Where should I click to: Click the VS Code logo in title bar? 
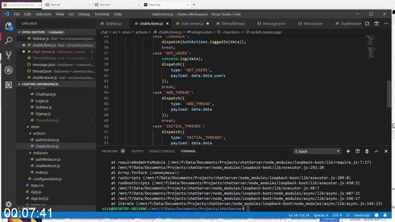7,14
